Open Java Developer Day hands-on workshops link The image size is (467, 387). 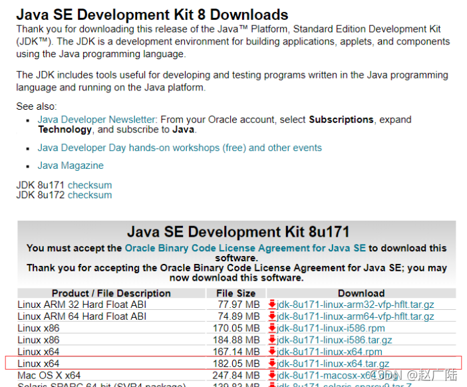[x=180, y=148]
